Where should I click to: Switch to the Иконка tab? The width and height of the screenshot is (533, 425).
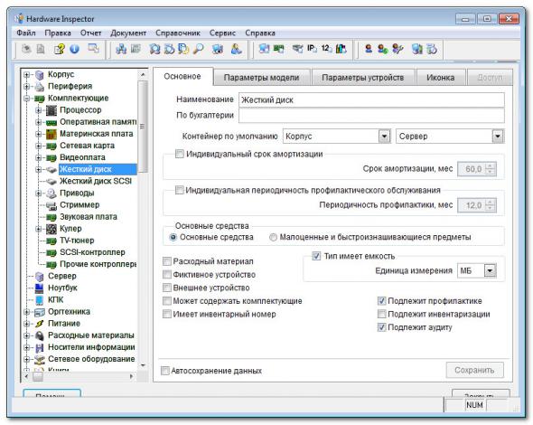click(x=440, y=78)
